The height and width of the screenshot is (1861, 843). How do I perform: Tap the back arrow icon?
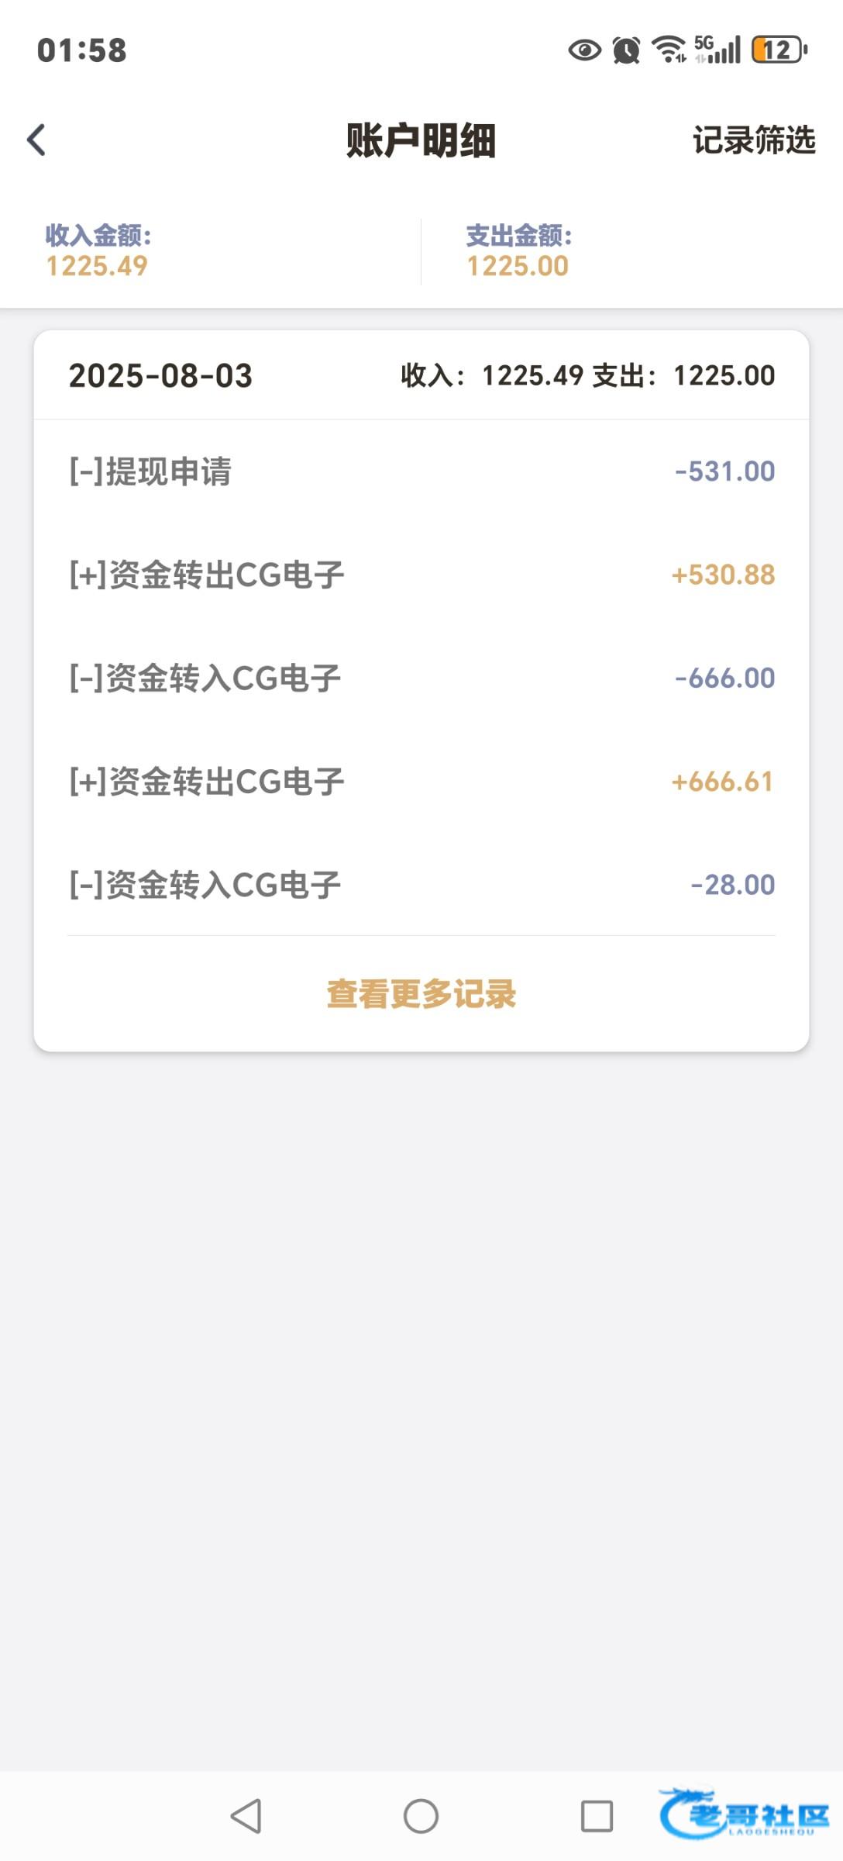(36, 140)
